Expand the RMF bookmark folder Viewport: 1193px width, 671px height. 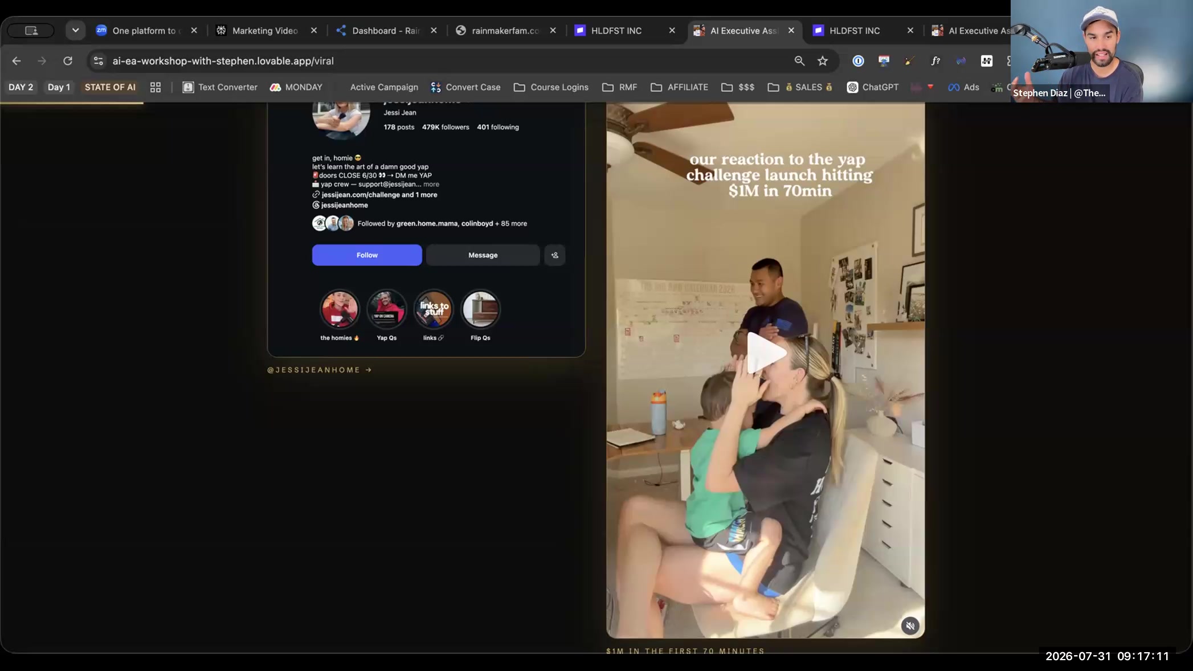pyautogui.click(x=620, y=87)
